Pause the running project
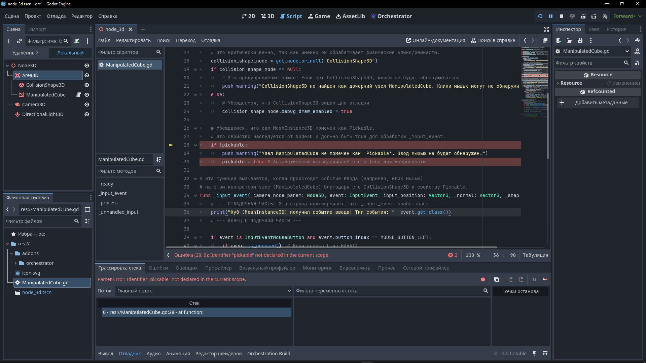Image resolution: width=646 pixels, height=363 pixels. pos(551,16)
